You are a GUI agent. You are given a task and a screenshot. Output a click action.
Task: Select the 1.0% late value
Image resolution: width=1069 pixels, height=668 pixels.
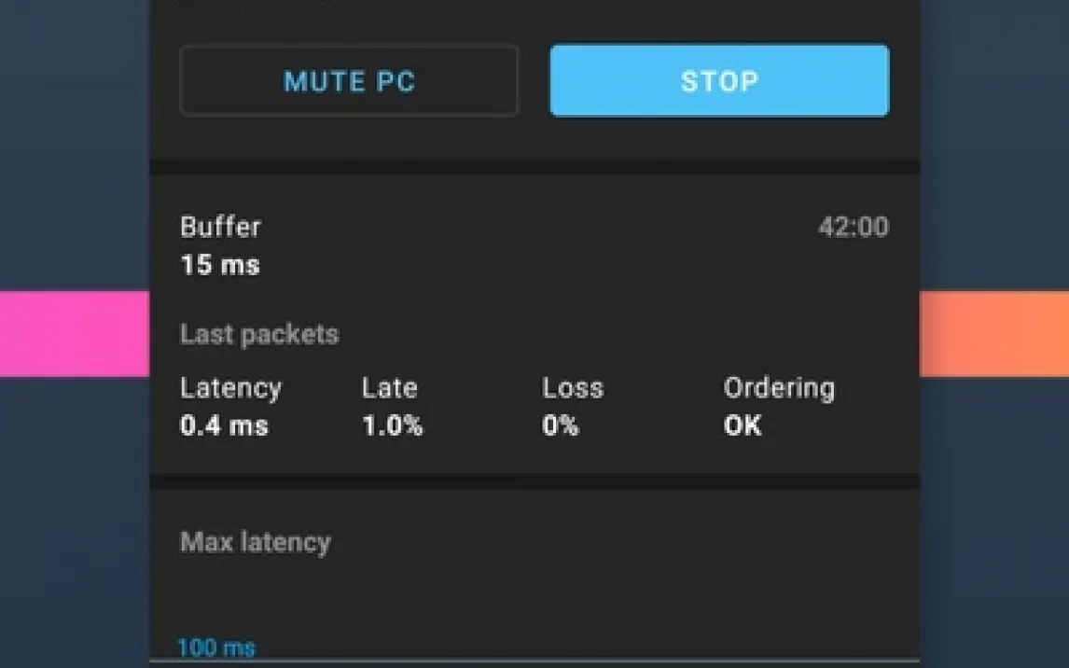click(392, 426)
